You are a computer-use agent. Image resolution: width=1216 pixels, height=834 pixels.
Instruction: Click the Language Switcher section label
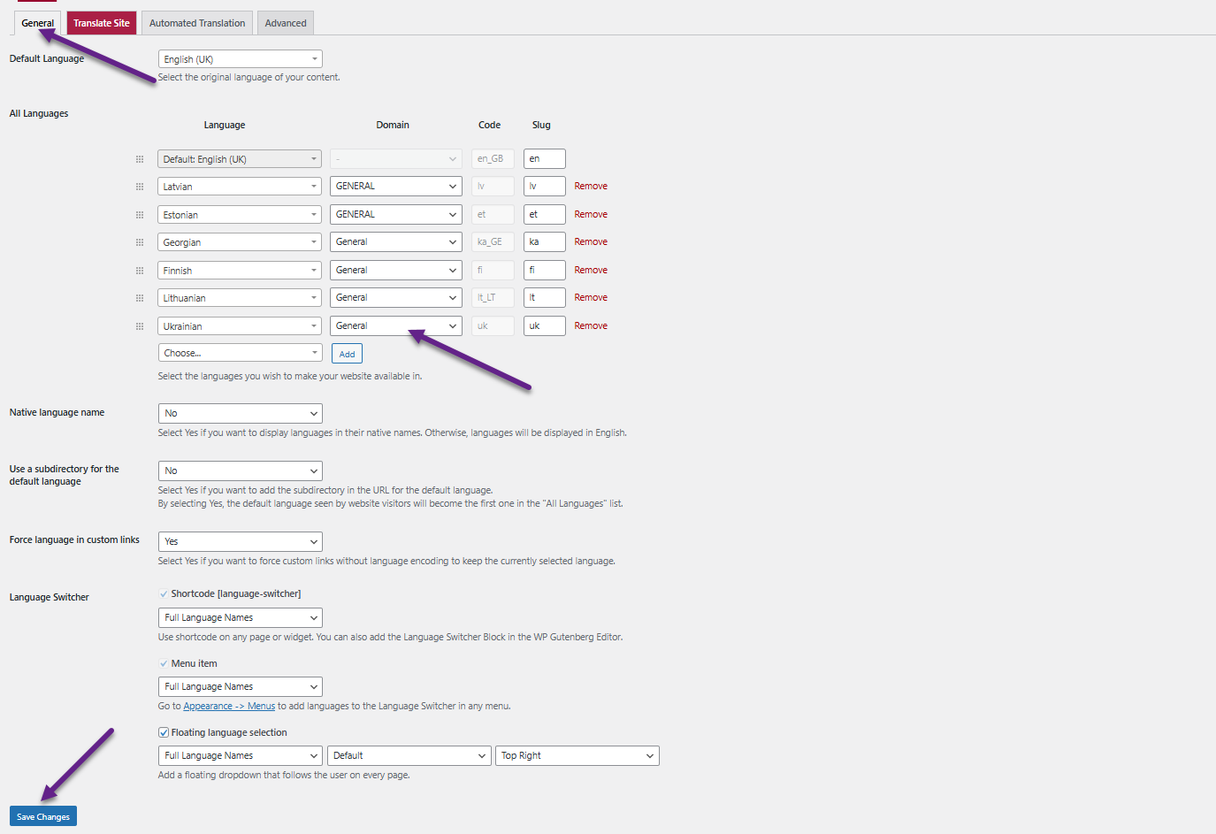(x=50, y=597)
